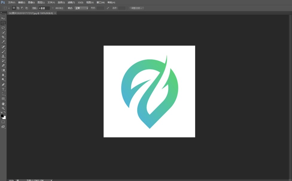292x181 pixels.
Task: Open the 样式 style dropdown
Action: (81, 8)
